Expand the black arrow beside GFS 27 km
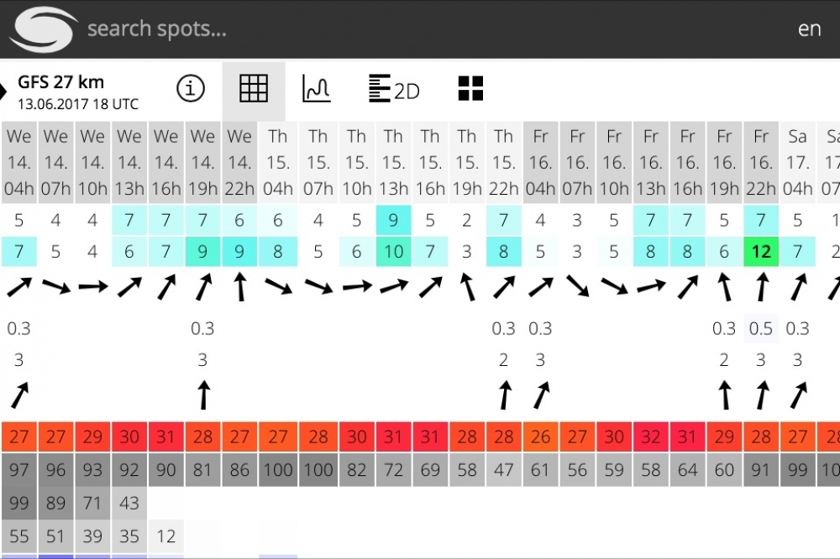Viewport: 840px width, 559px height. pos(3,91)
